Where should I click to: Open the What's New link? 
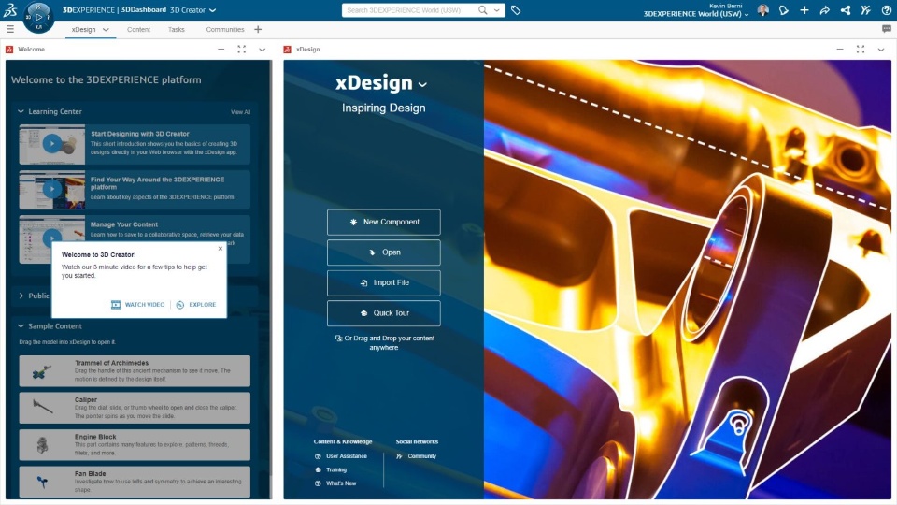coord(341,483)
